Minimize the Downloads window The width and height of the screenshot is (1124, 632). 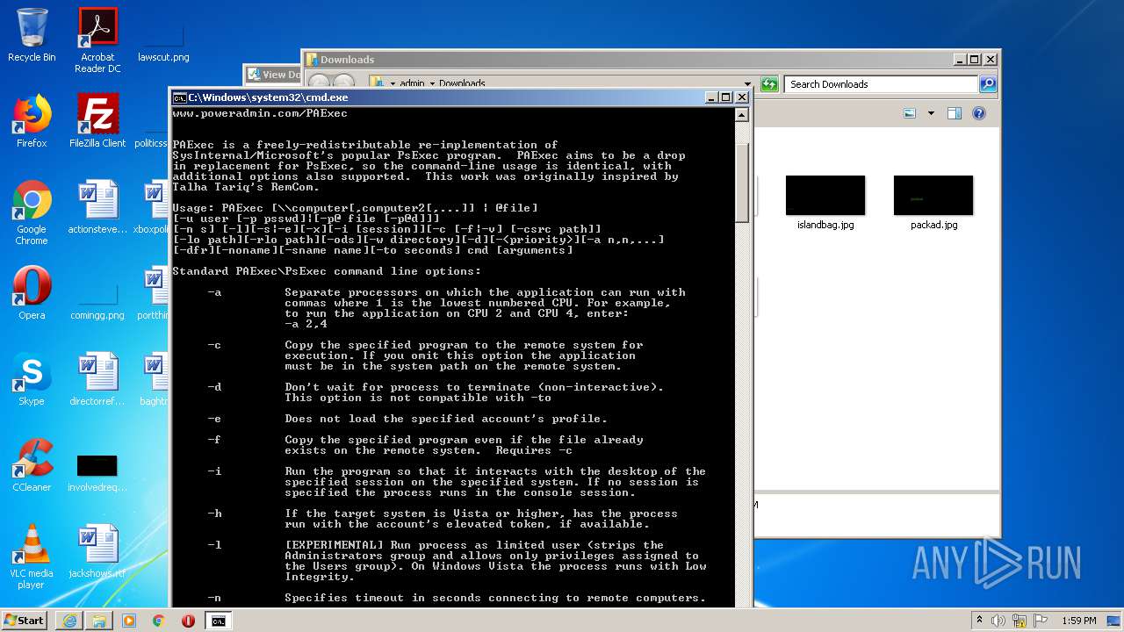pos(959,60)
